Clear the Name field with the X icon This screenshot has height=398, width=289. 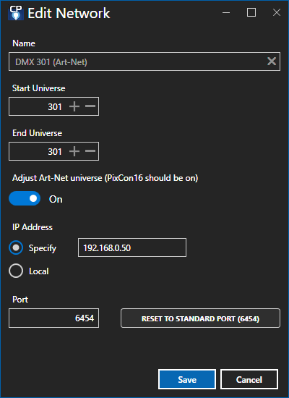click(x=272, y=62)
